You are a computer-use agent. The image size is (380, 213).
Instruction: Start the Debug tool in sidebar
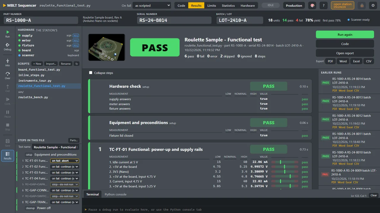7,47
